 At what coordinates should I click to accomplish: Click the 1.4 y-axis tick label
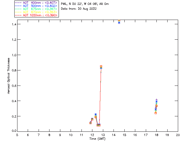pos(14,24)
